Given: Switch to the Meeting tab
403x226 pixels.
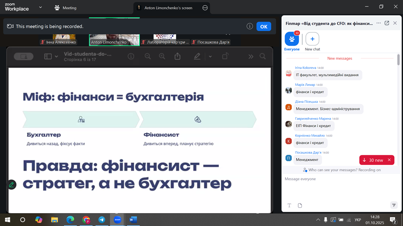Looking at the screenshot, I should pyautogui.click(x=65, y=8).
